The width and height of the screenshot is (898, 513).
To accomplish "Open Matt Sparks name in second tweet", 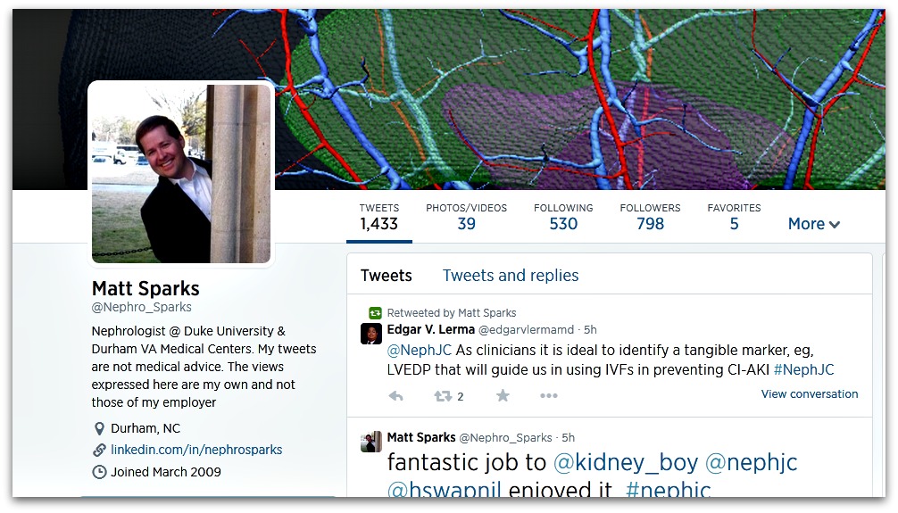I will (x=421, y=437).
